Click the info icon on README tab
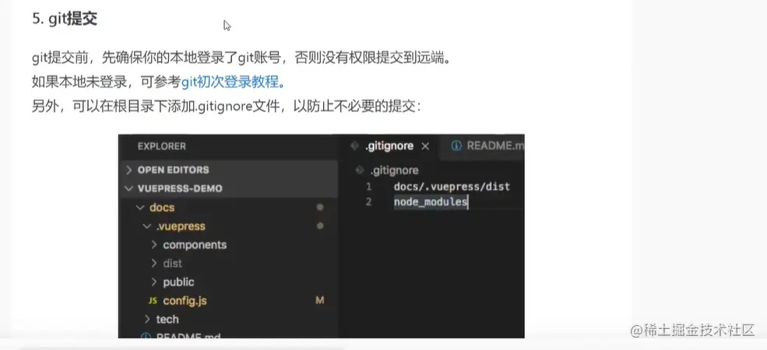The height and width of the screenshot is (350, 767). (456, 145)
